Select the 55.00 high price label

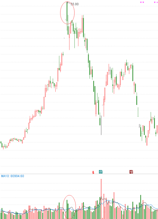coord(74,4)
